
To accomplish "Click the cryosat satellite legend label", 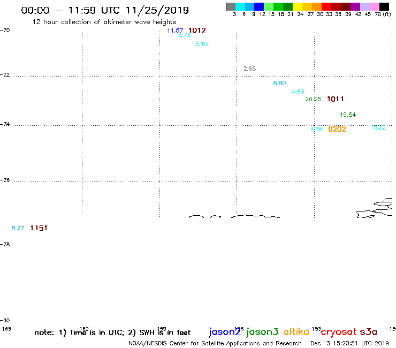I will (339, 332).
